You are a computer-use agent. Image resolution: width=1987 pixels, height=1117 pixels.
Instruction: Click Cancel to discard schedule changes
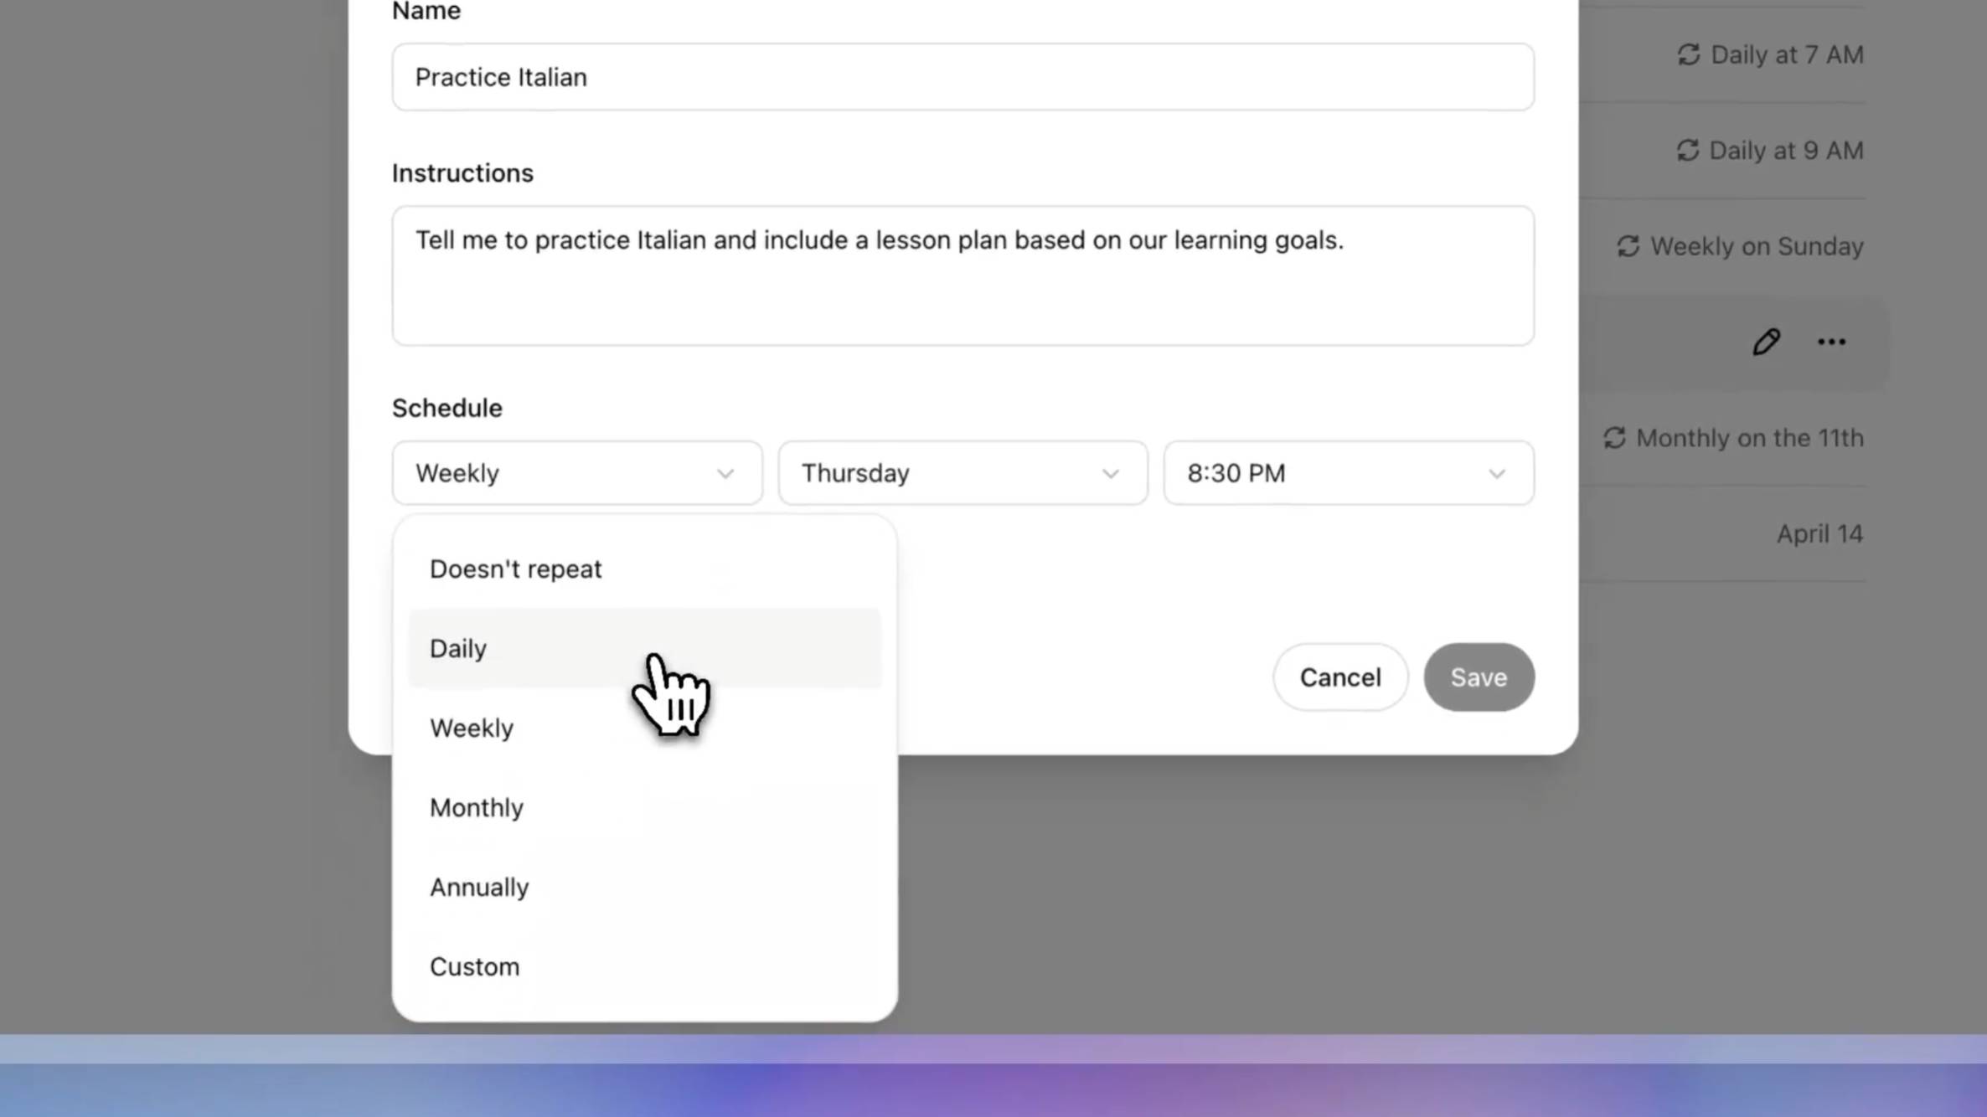[1340, 677]
